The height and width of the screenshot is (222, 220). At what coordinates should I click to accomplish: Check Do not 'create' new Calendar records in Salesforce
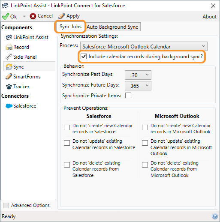67,127
